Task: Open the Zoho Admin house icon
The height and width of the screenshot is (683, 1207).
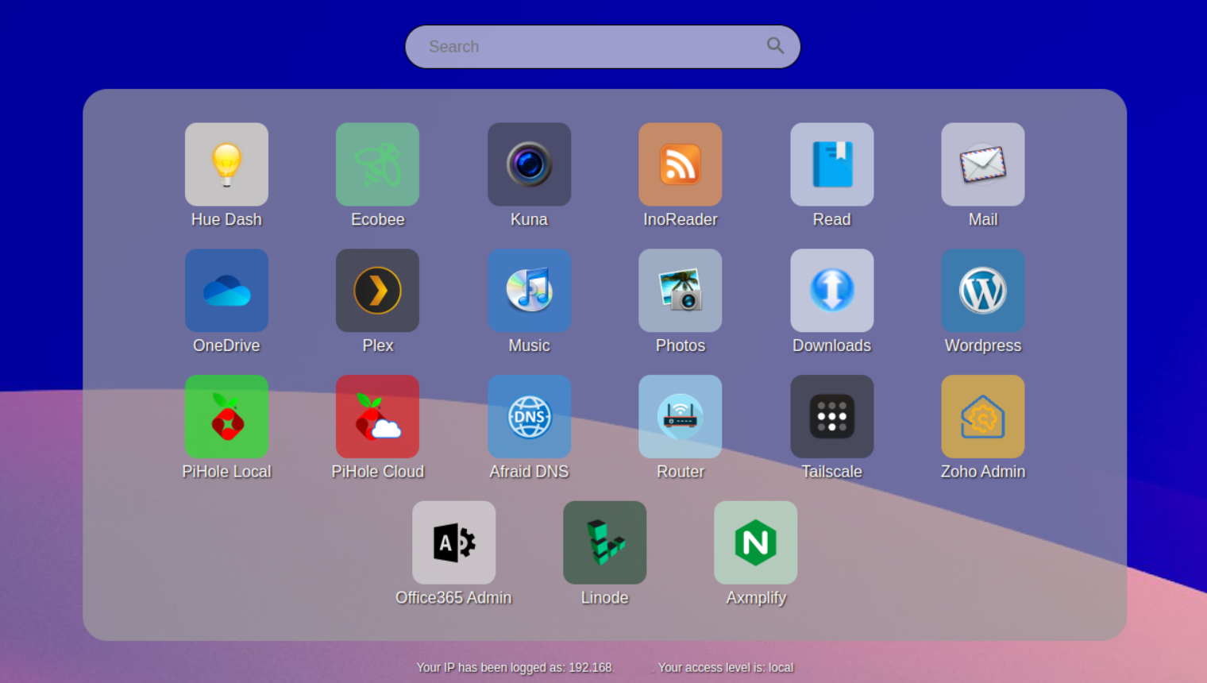Action: click(983, 417)
